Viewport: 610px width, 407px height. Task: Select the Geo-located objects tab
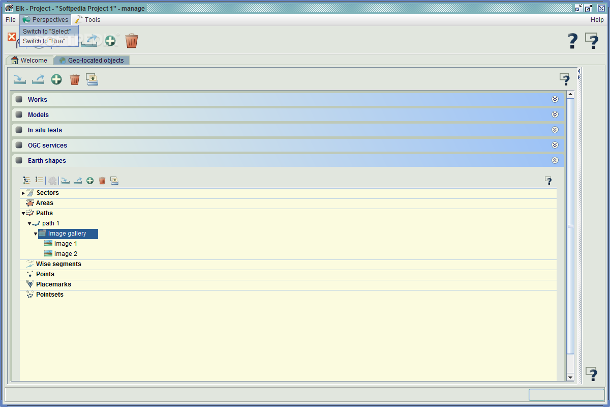point(91,60)
